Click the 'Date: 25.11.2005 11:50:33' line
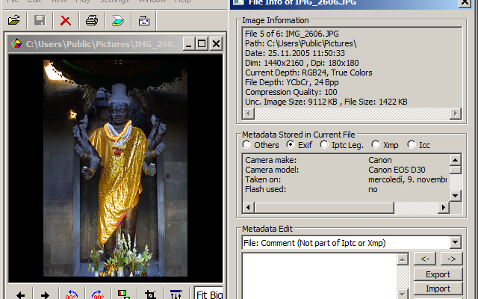The height and width of the screenshot is (299, 478). coord(295,53)
